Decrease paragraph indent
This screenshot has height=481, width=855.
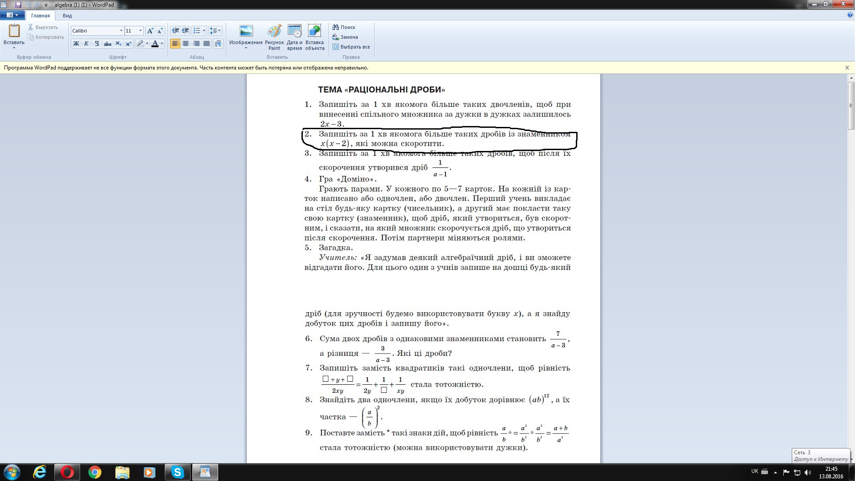click(x=175, y=31)
